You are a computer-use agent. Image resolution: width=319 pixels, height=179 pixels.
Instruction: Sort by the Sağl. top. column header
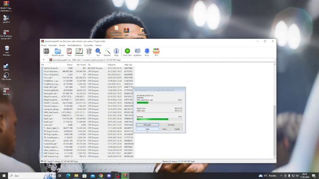[x=129, y=65]
